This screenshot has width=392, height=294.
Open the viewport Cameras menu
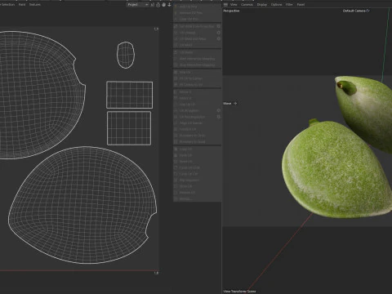pyautogui.click(x=247, y=5)
